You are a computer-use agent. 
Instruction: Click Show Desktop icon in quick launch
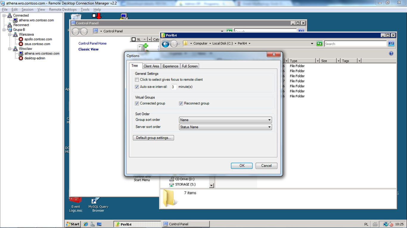tap(99, 224)
